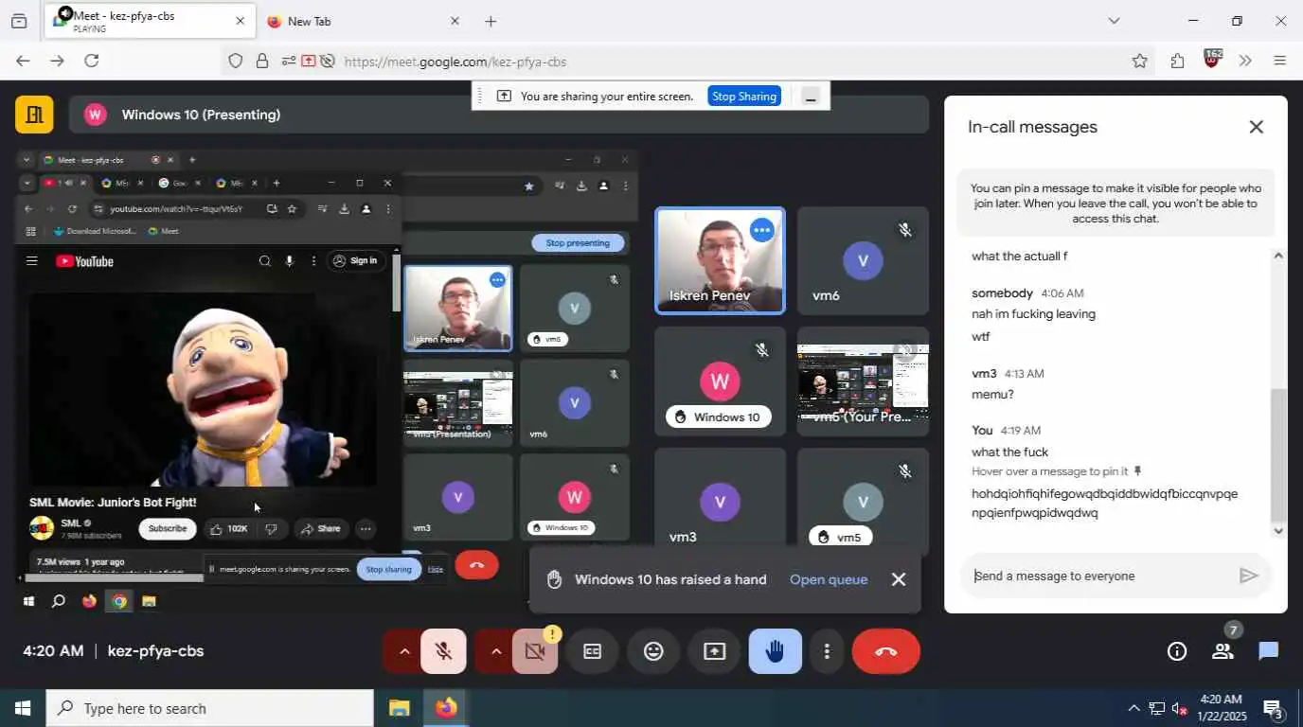Toggle the chat panel icon
The image size is (1303, 727).
[x=1269, y=651]
